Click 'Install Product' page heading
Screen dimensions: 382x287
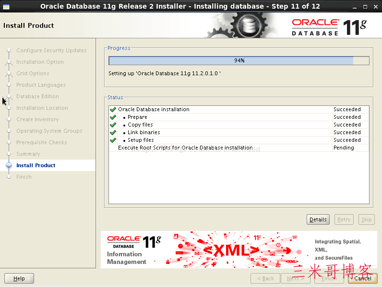[x=28, y=25]
